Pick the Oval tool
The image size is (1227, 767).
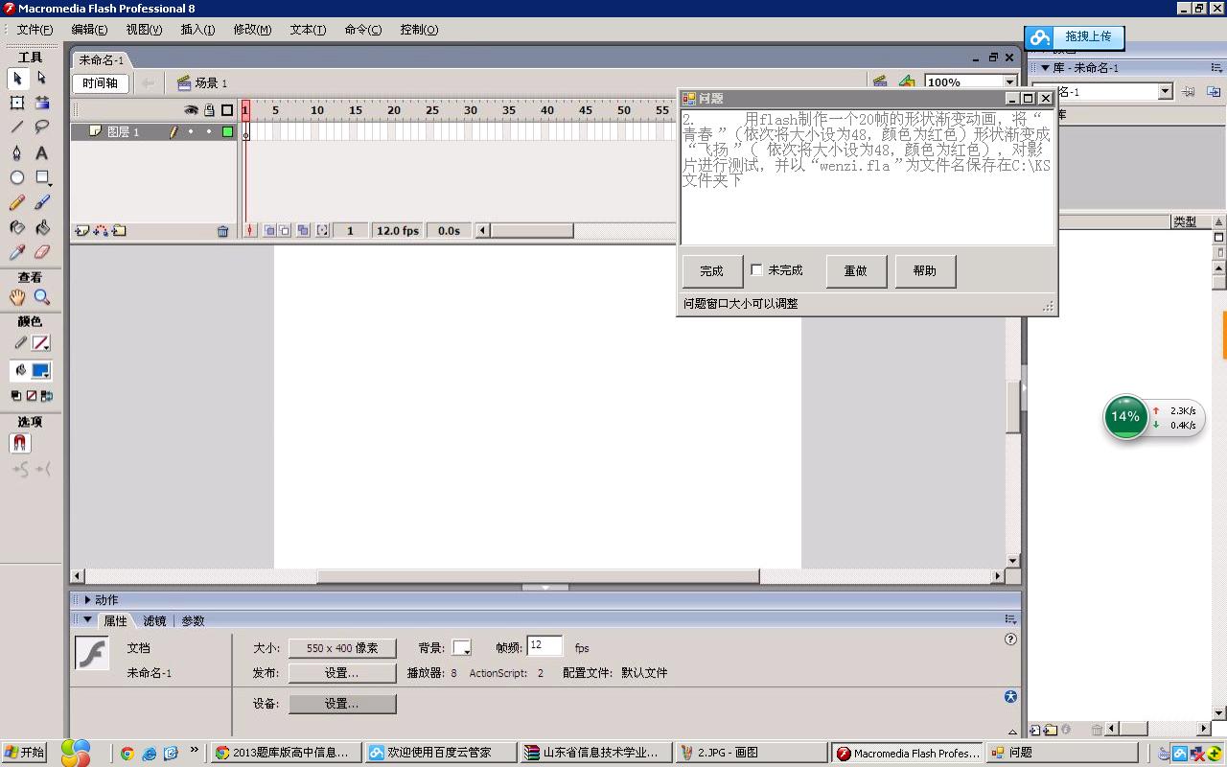17,177
